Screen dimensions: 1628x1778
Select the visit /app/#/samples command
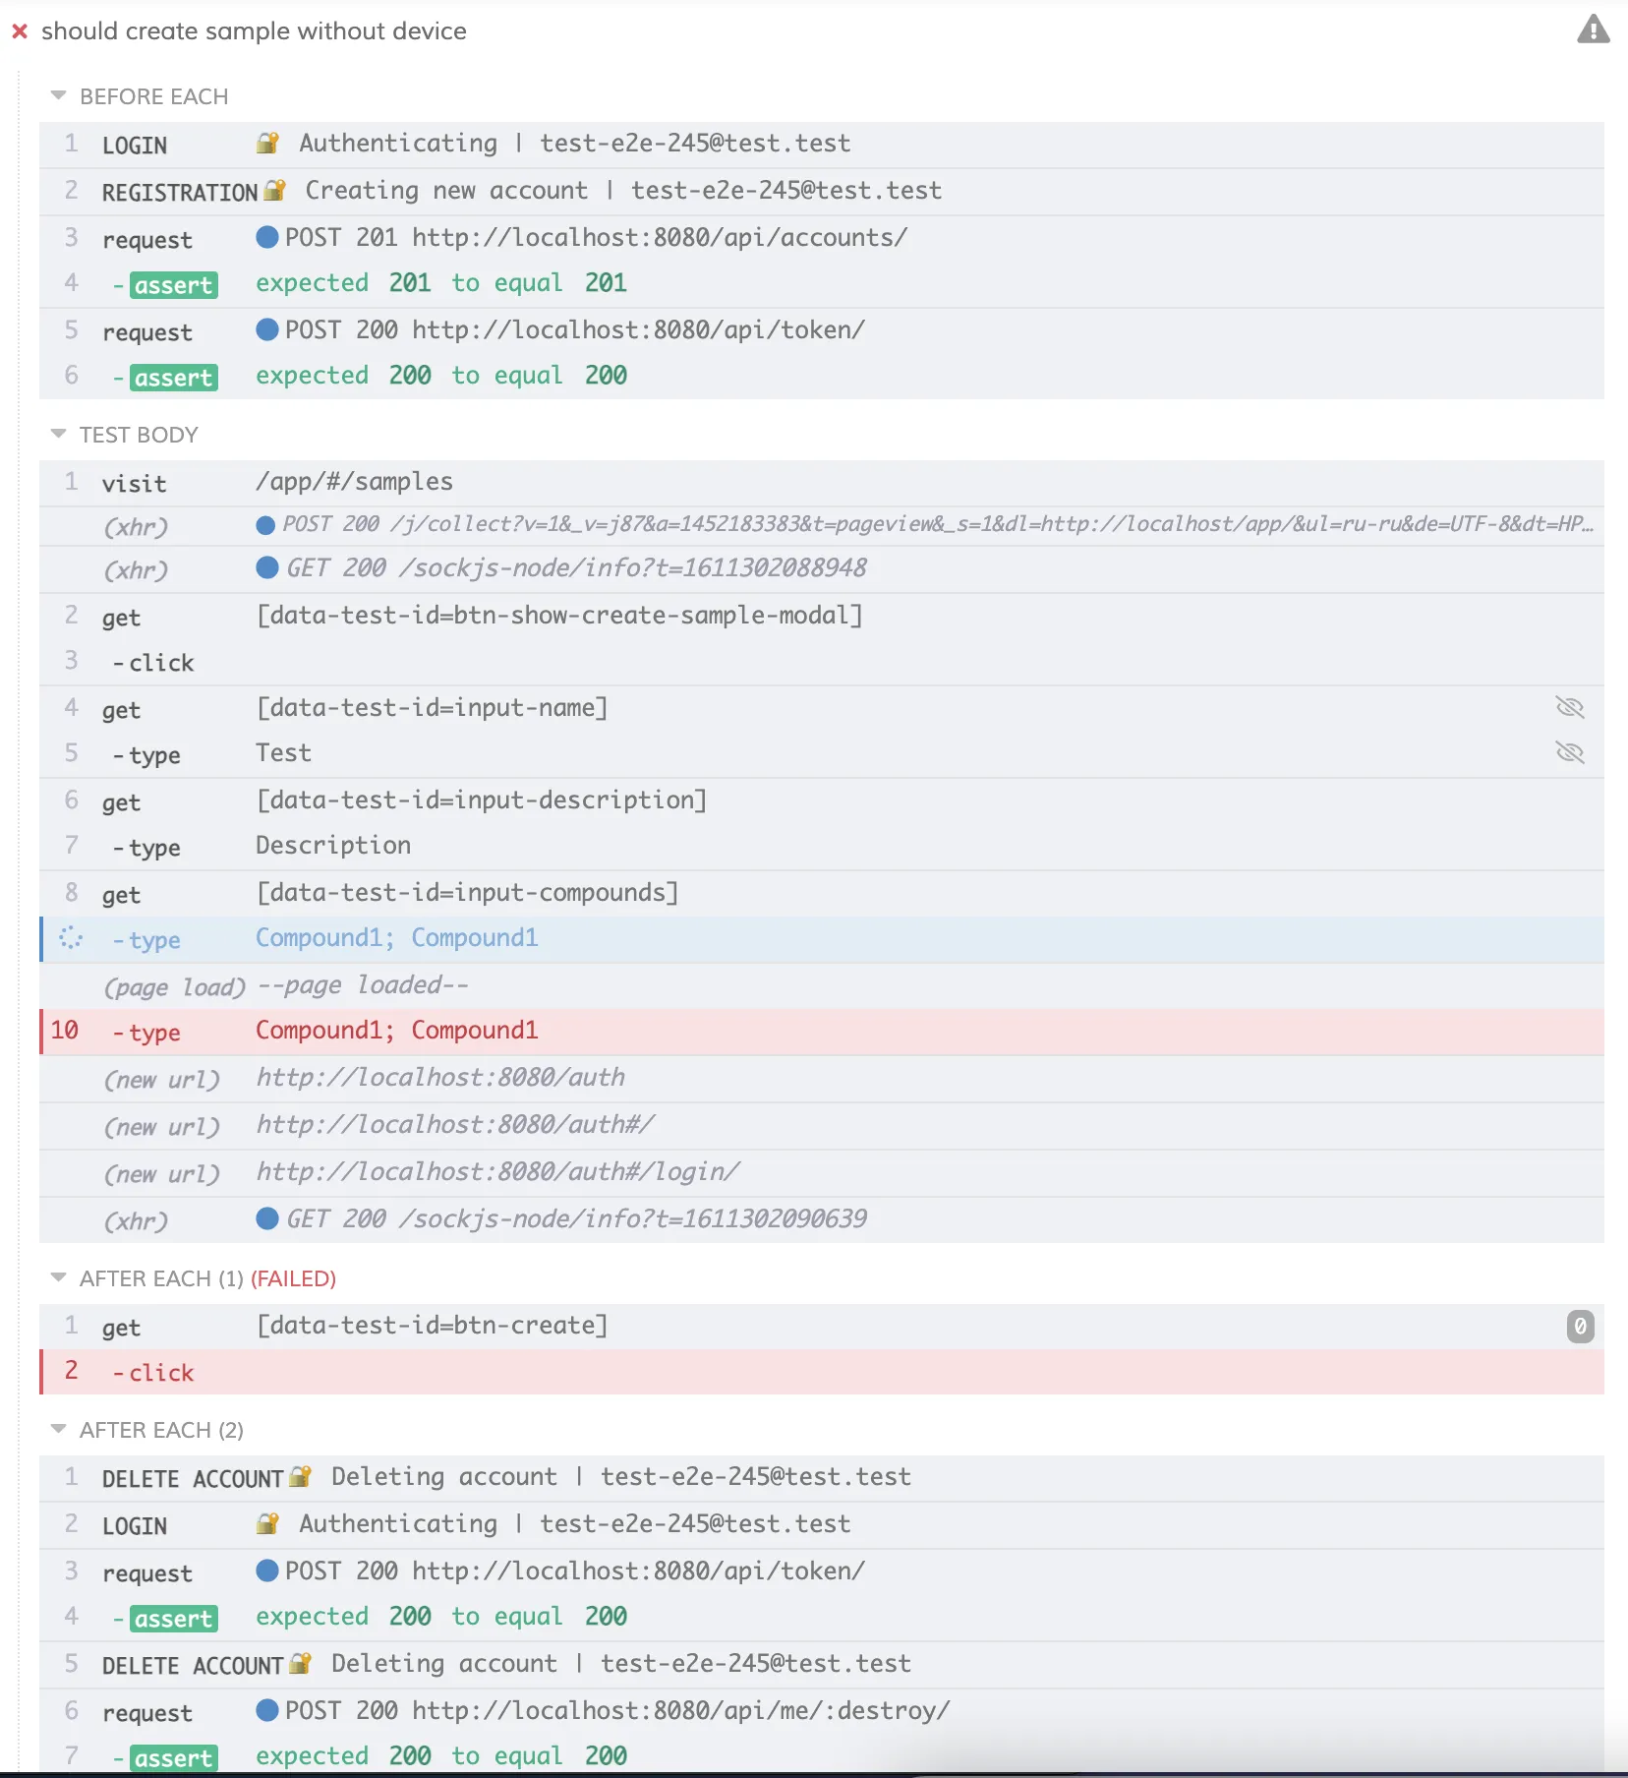coord(354,482)
